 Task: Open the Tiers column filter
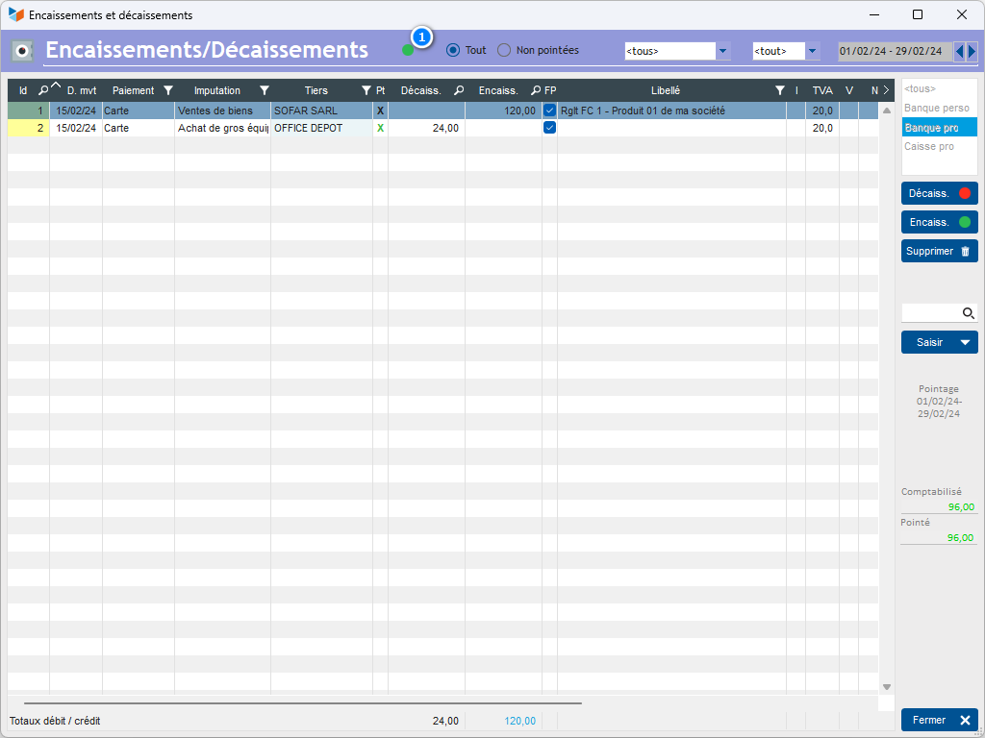click(x=366, y=90)
